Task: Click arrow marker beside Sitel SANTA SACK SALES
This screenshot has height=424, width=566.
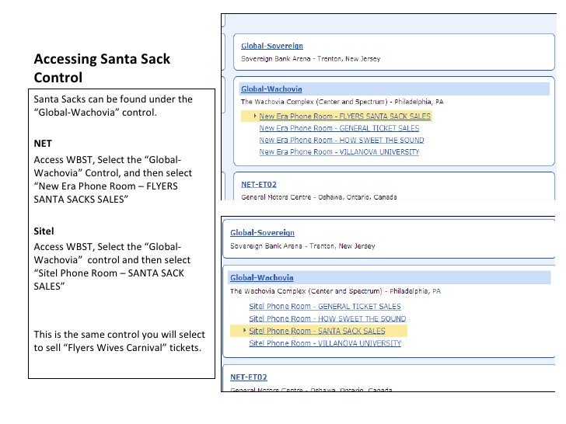Action: click(x=244, y=330)
